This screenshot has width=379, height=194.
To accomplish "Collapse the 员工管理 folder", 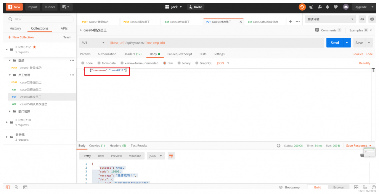I will point(10,75).
